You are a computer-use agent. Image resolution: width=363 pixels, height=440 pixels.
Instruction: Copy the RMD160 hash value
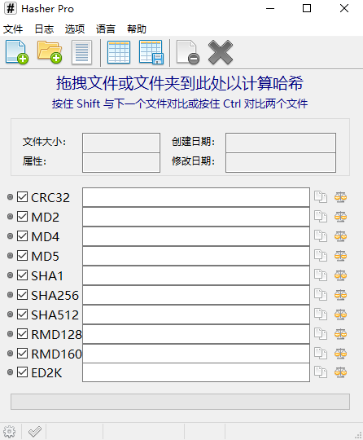321,354
